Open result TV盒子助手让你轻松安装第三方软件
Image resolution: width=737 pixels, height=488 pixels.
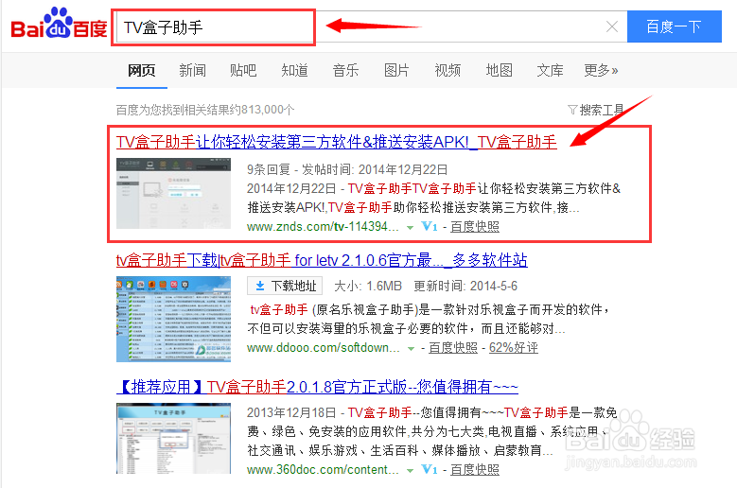point(337,142)
